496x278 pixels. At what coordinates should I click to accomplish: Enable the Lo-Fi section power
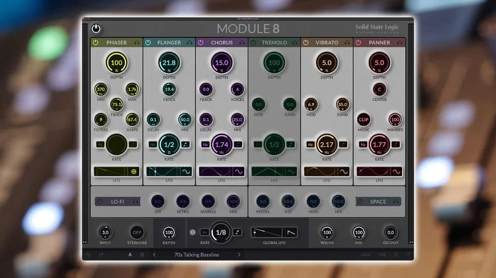(100, 201)
